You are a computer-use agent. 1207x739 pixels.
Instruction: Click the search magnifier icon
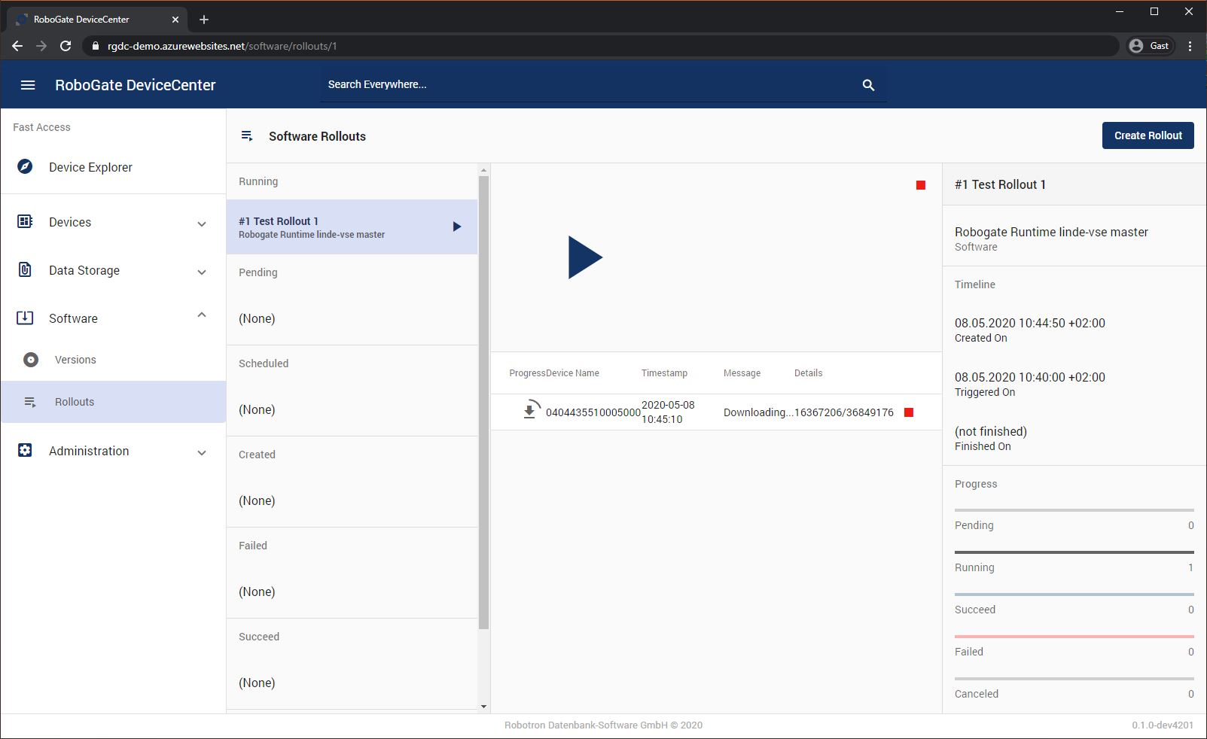pos(868,85)
